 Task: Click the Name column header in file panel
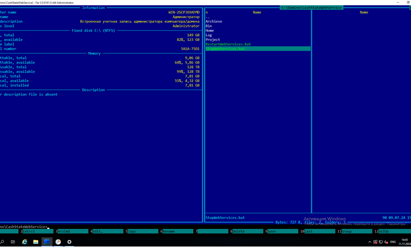tap(257, 12)
